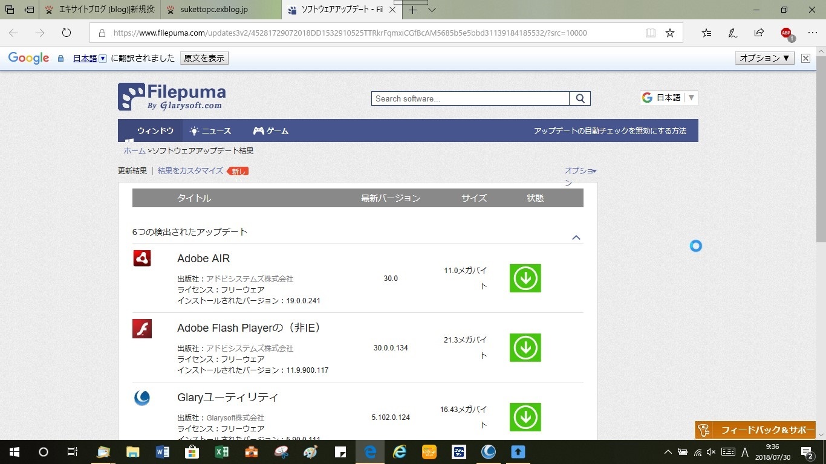Open File Explorer folder taskbar icon
Image resolution: width=826 pixels, height=464 pixels.
132,451
